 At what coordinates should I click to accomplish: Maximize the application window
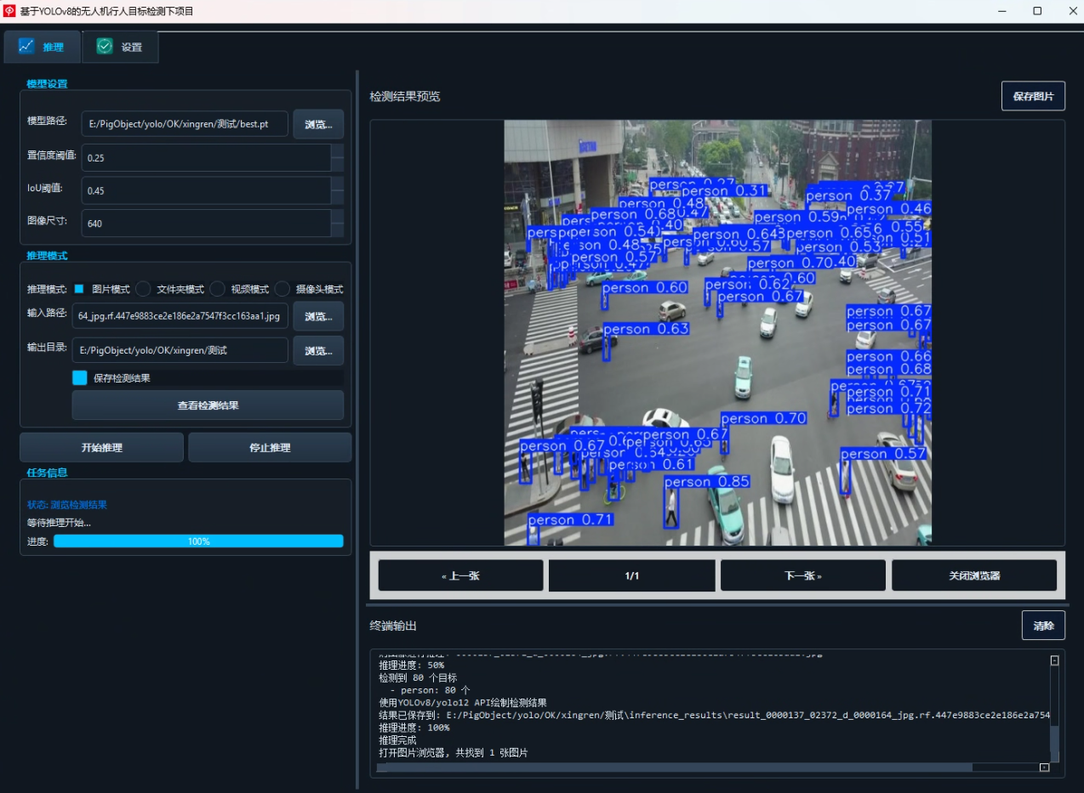(1037, 11)
